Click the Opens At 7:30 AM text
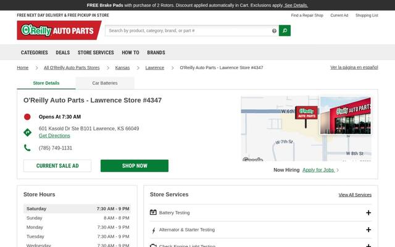The width and height of the screenshot is (395, 247). coord(60,117)
